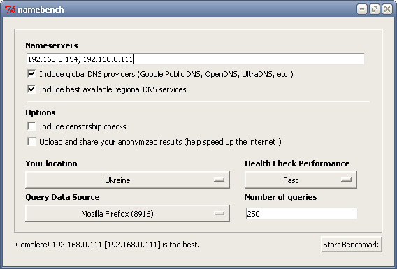Click the Start Benchmark button

point(351,245)
